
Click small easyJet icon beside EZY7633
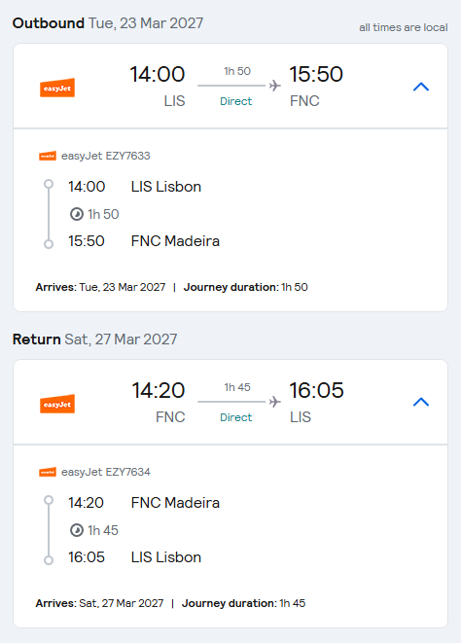pos(48,156)
